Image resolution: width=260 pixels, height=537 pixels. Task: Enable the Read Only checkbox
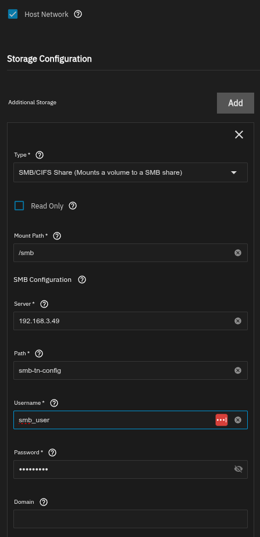[19, 206]
